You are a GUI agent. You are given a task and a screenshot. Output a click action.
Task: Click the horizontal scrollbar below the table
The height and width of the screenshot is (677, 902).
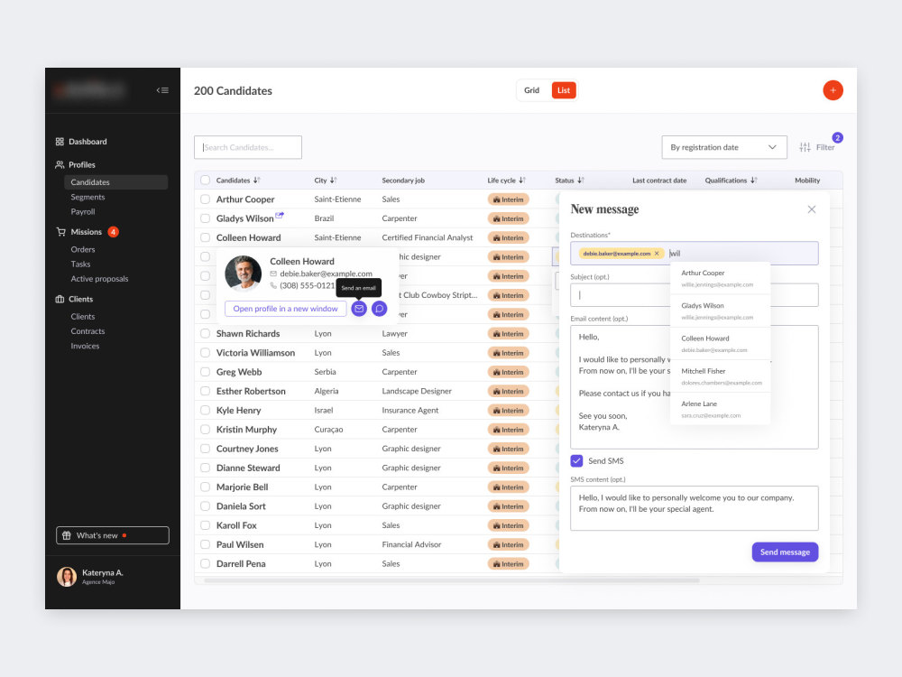pos(452,580)
